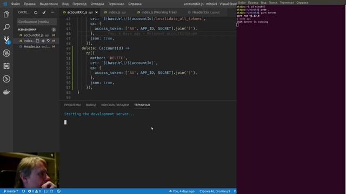The height and width of the screenshot is (194, 346).
Task: Click 'delete: (accountId) =>' code line
Action: pos(105,48)
